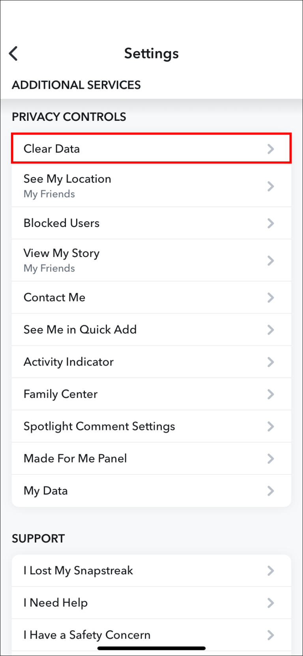The width and height of the screenshot is (303, 656).
Task: Select Made For Me Panel
Action: click(75, 458)
